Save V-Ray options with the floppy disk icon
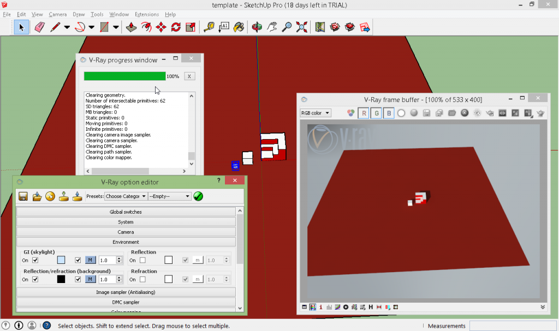This screenshot has height=331, width=559. (23, 196)
